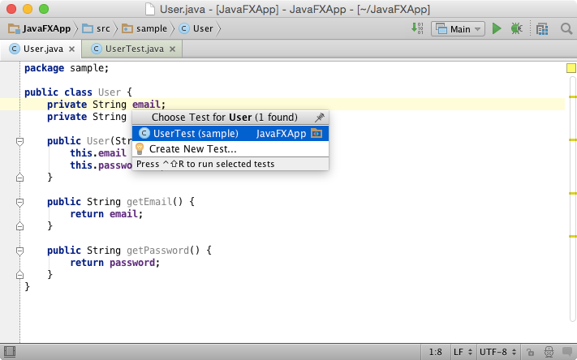Open the Main run configuration dropdown

pyautogui.click(x=459, y=28)
